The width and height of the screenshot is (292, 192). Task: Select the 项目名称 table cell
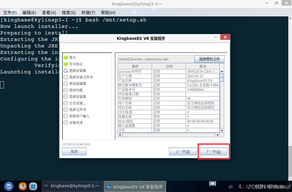pos(135,108)
